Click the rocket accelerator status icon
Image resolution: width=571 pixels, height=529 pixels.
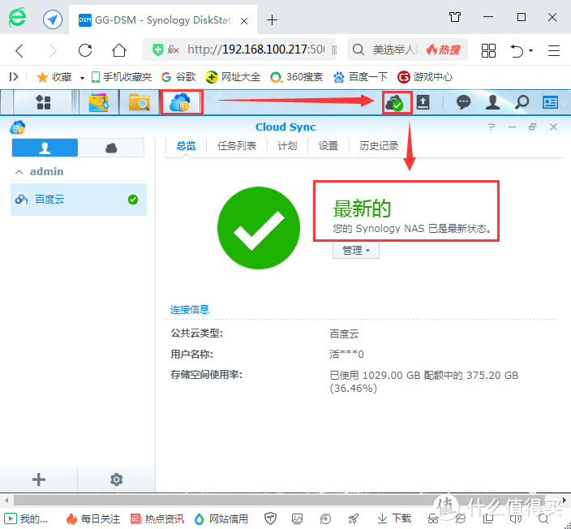(x=353, y=518)
